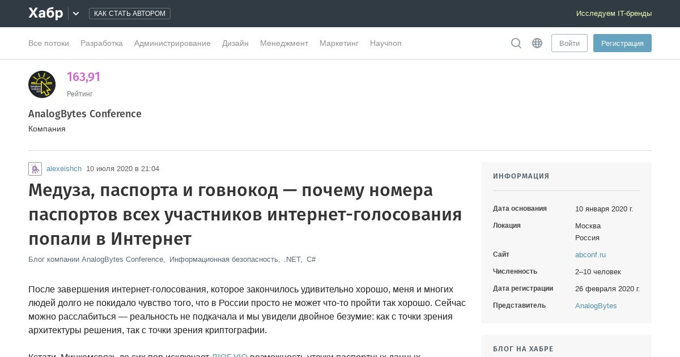680x357 pixels.
Task: Open the Разработка section
Action: (x=101, y=43)
